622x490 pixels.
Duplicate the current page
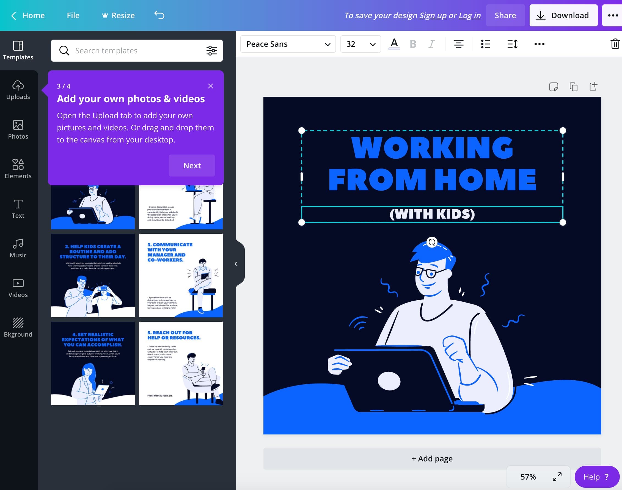[573, 87]
